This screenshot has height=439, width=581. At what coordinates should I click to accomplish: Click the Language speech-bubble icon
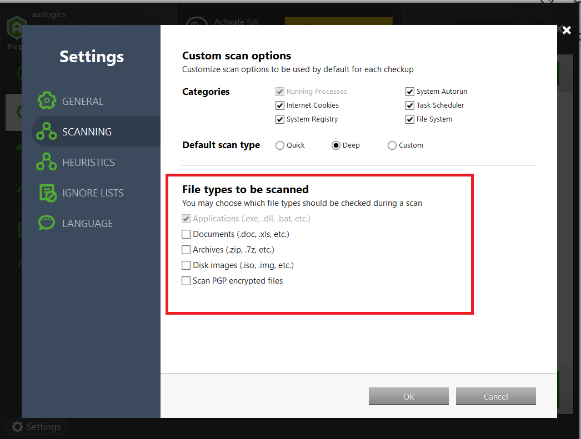click(47, 223)
